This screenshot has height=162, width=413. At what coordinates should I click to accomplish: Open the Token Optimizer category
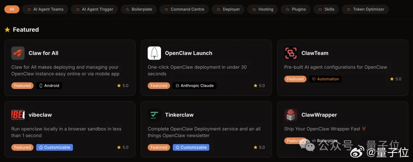(x=365, y=9)
